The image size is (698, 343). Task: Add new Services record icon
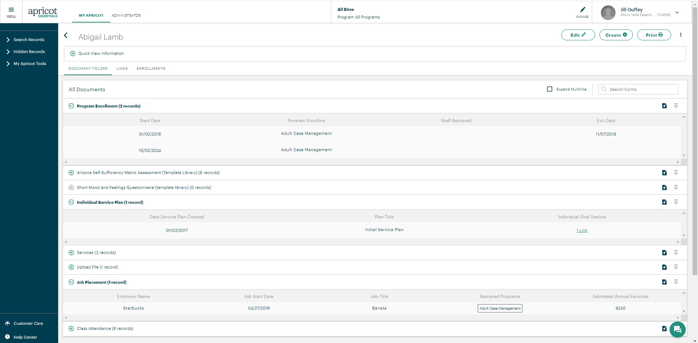[x=664, y=253]
